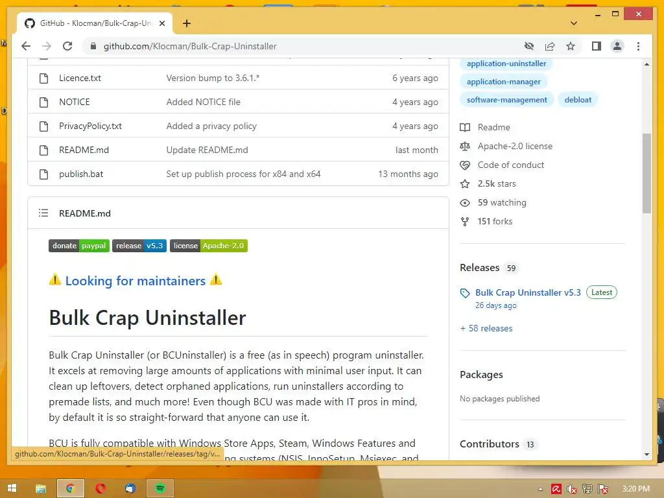Click the file icon beside NOTICE
This screenshot has width=664, height=498.
click(43, 102)
